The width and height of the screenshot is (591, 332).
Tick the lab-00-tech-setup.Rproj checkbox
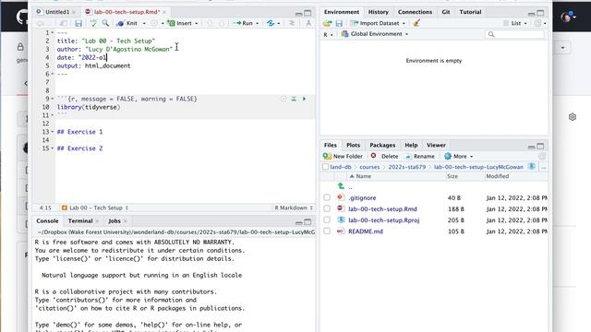(x=327, y=219)
